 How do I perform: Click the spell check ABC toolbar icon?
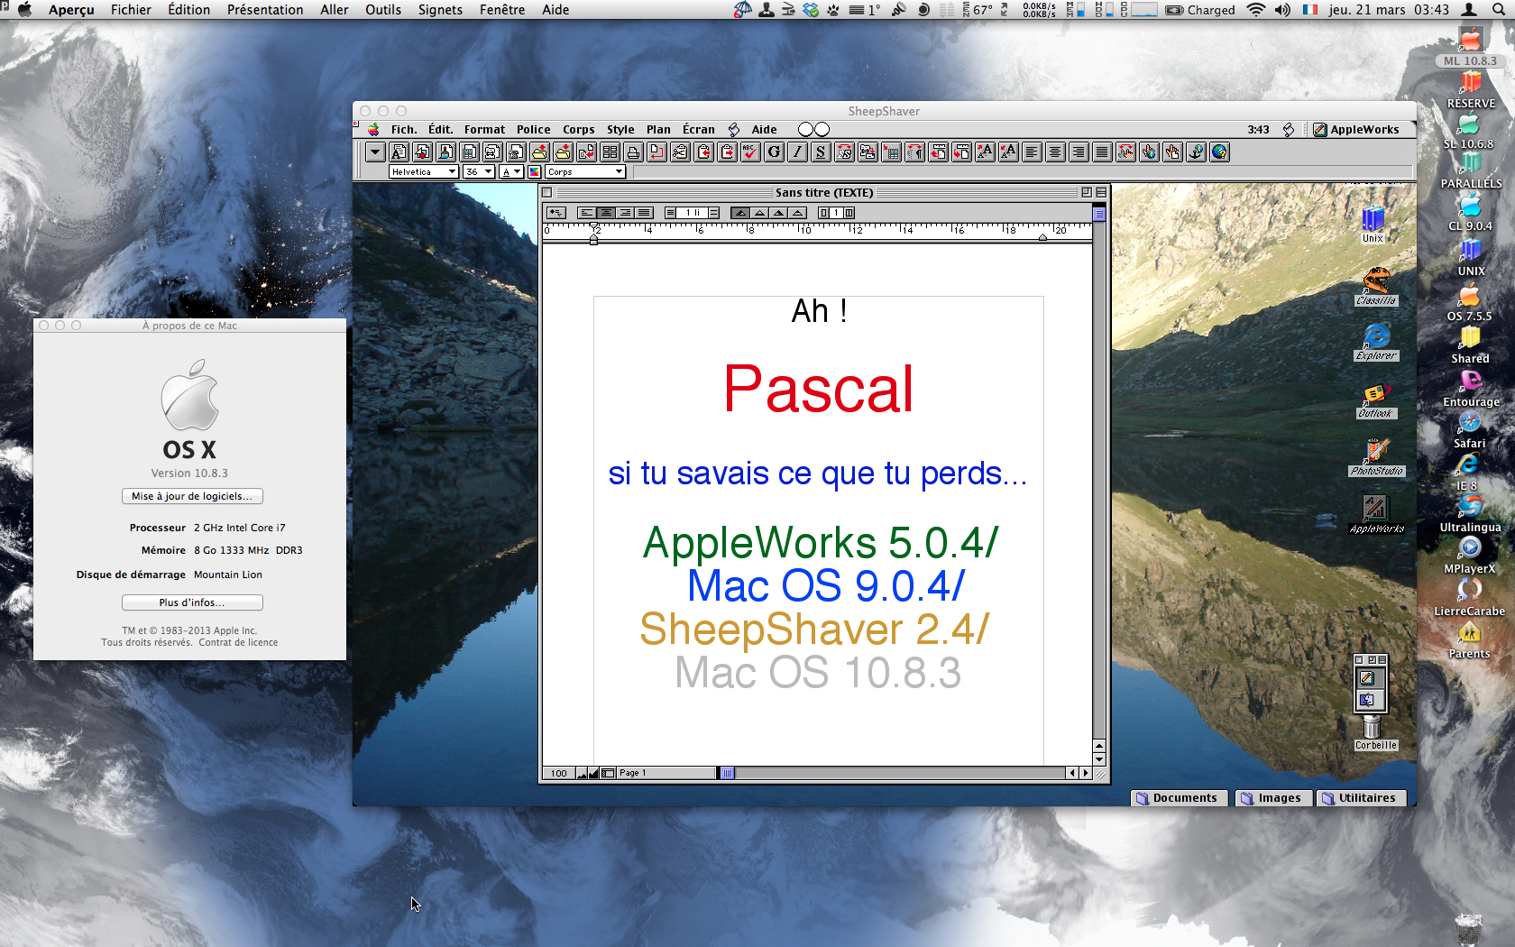750,152
